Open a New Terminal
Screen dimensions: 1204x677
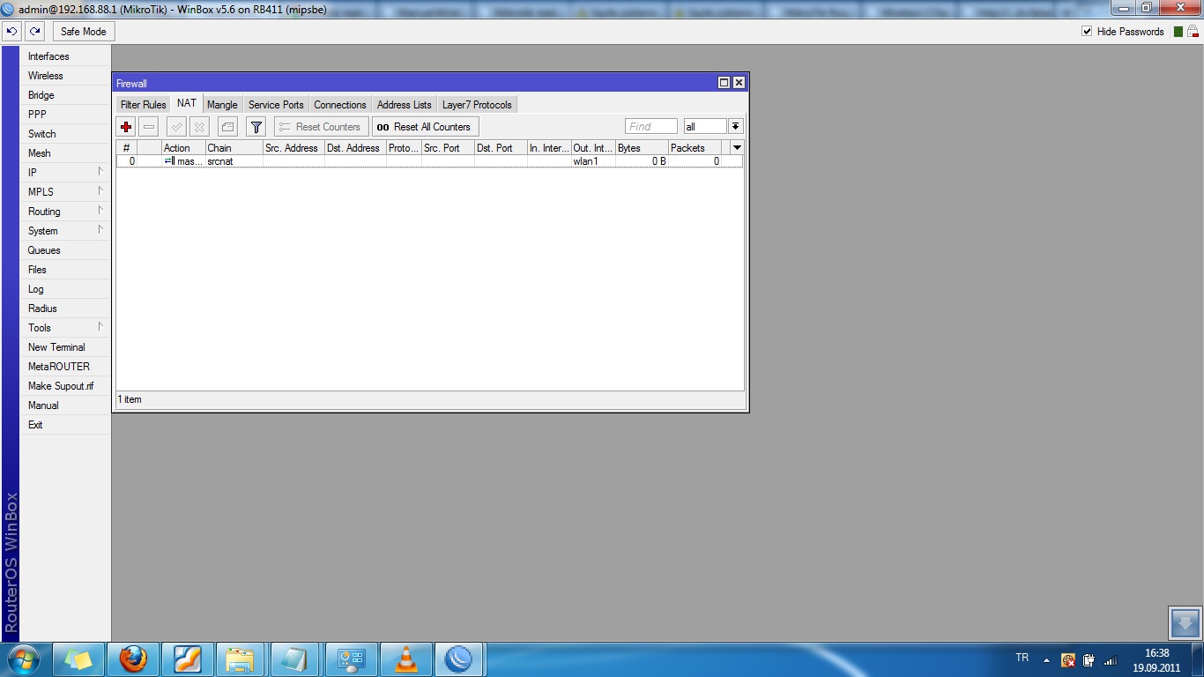(x=65, y=347)
